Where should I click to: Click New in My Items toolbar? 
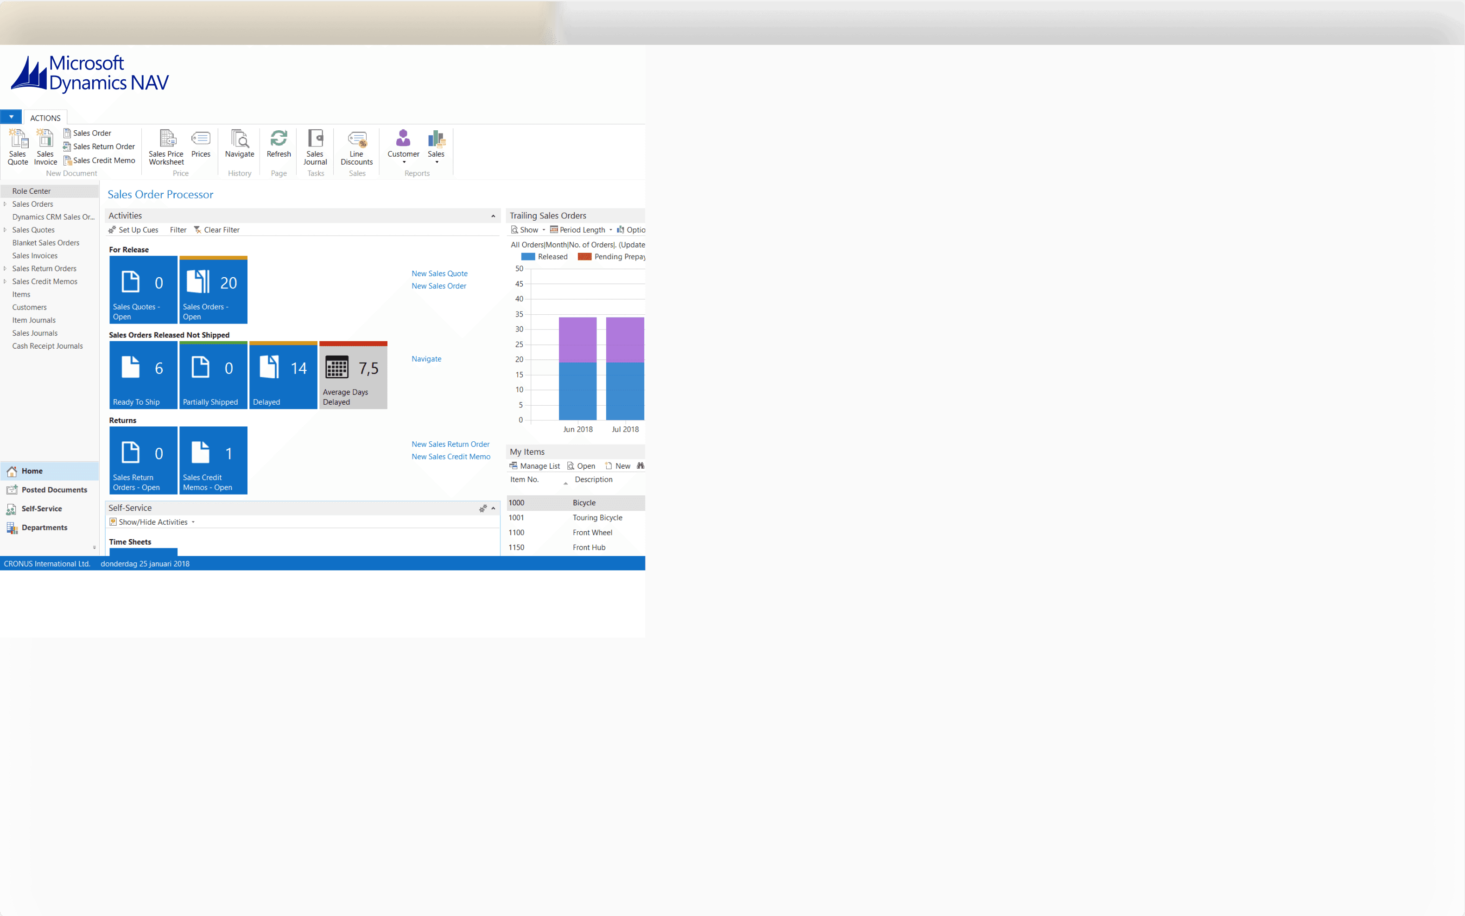pyautogui.click(x=618, y=466)
